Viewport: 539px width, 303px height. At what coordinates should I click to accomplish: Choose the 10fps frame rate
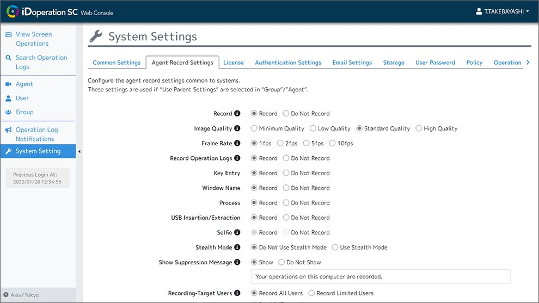(x=333, y=143)
